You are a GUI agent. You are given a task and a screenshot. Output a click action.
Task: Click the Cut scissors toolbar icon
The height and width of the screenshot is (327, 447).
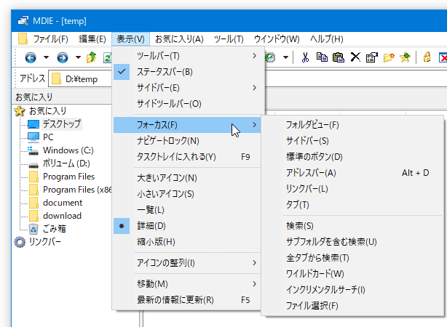pos(305,57)
